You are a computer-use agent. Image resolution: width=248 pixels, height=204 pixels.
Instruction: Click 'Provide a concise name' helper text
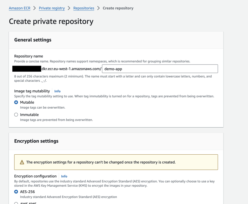102,61
